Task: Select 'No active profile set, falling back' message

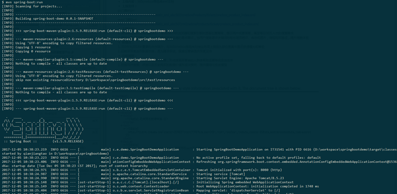Action: (259, 157)
